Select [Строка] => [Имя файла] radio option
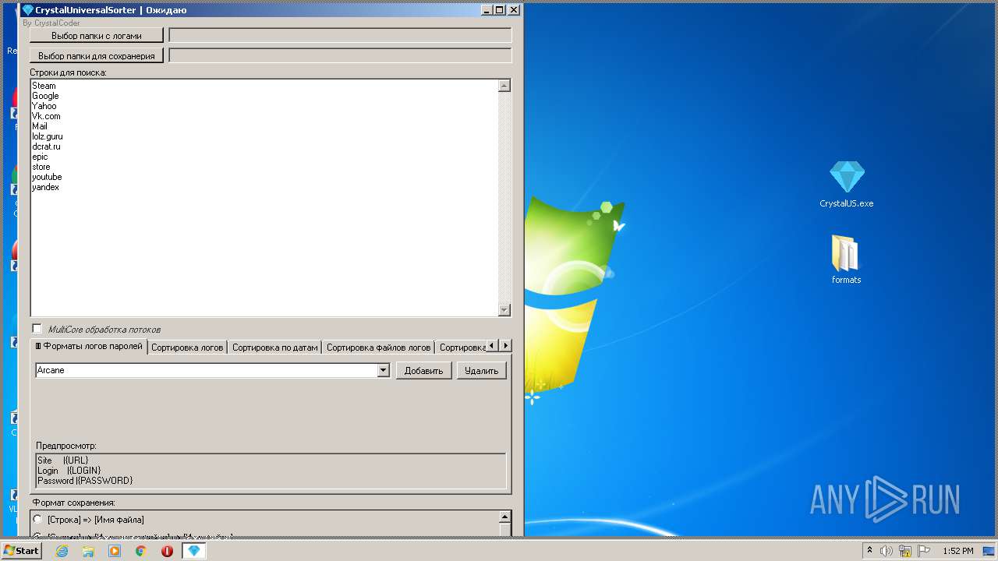998x561 pixels. tap(37, 520)
